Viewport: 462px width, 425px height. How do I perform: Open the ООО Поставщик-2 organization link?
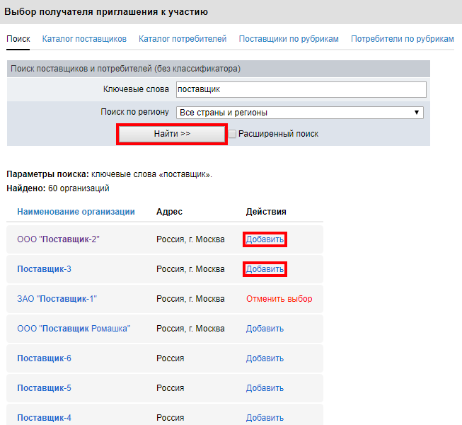pos(58,239)
